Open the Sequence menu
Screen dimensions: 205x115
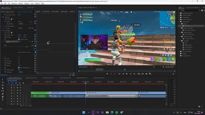pos(14,4)
